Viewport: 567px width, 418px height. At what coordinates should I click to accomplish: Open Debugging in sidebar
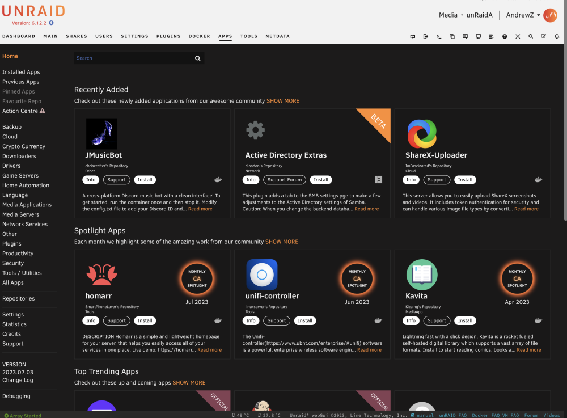click(x=16, y=396)
